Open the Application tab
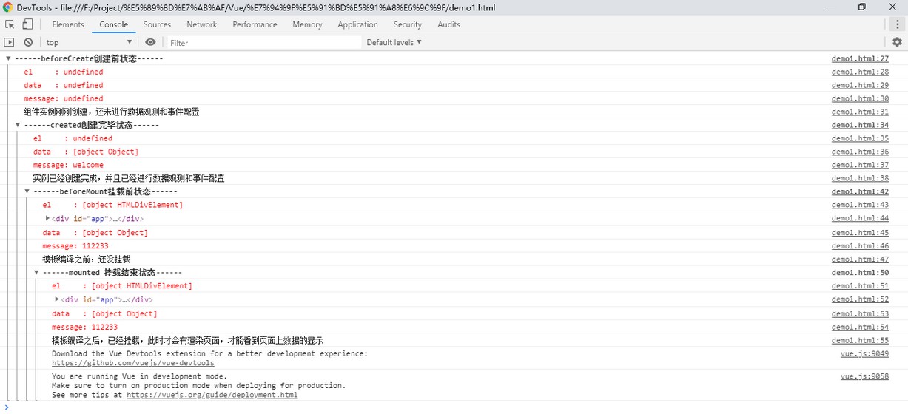 (357, 24)
